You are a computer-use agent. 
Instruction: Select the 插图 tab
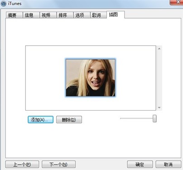coord(116,15)
